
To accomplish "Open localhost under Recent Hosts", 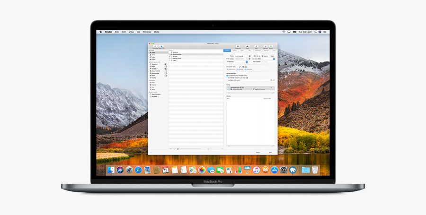I will [x=154, y=96].
